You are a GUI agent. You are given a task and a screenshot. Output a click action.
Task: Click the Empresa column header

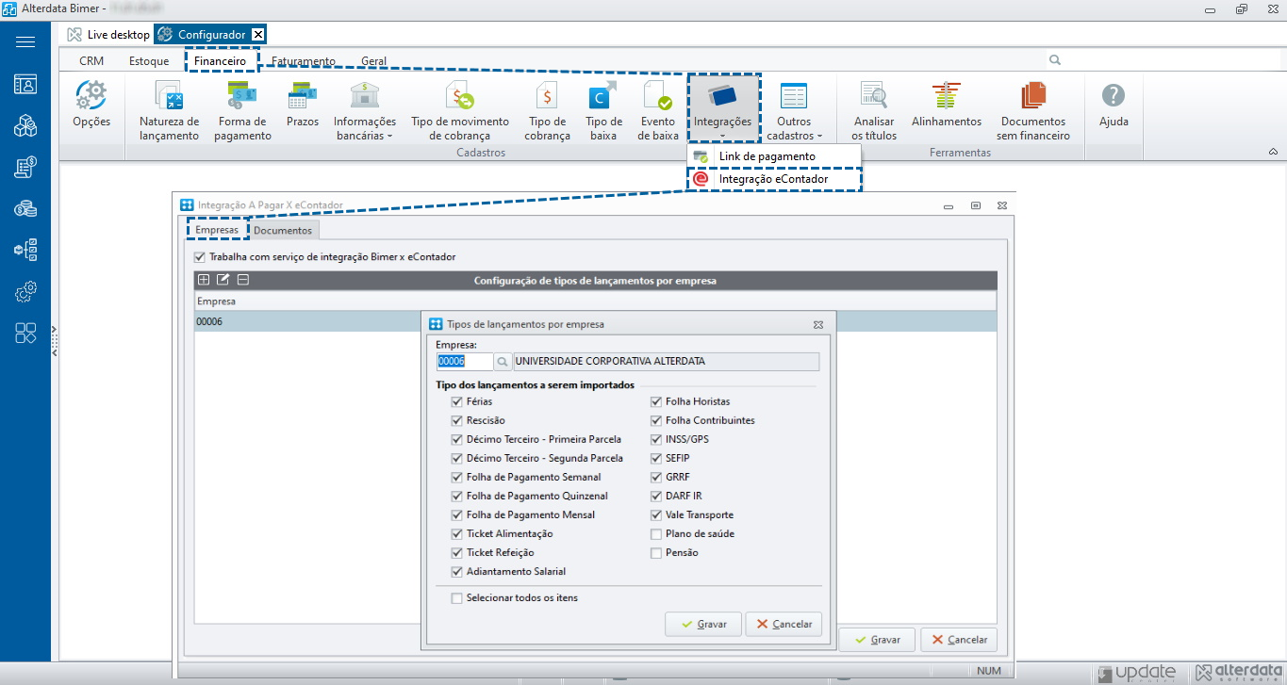pyautogui.click(x=594, y=302)
